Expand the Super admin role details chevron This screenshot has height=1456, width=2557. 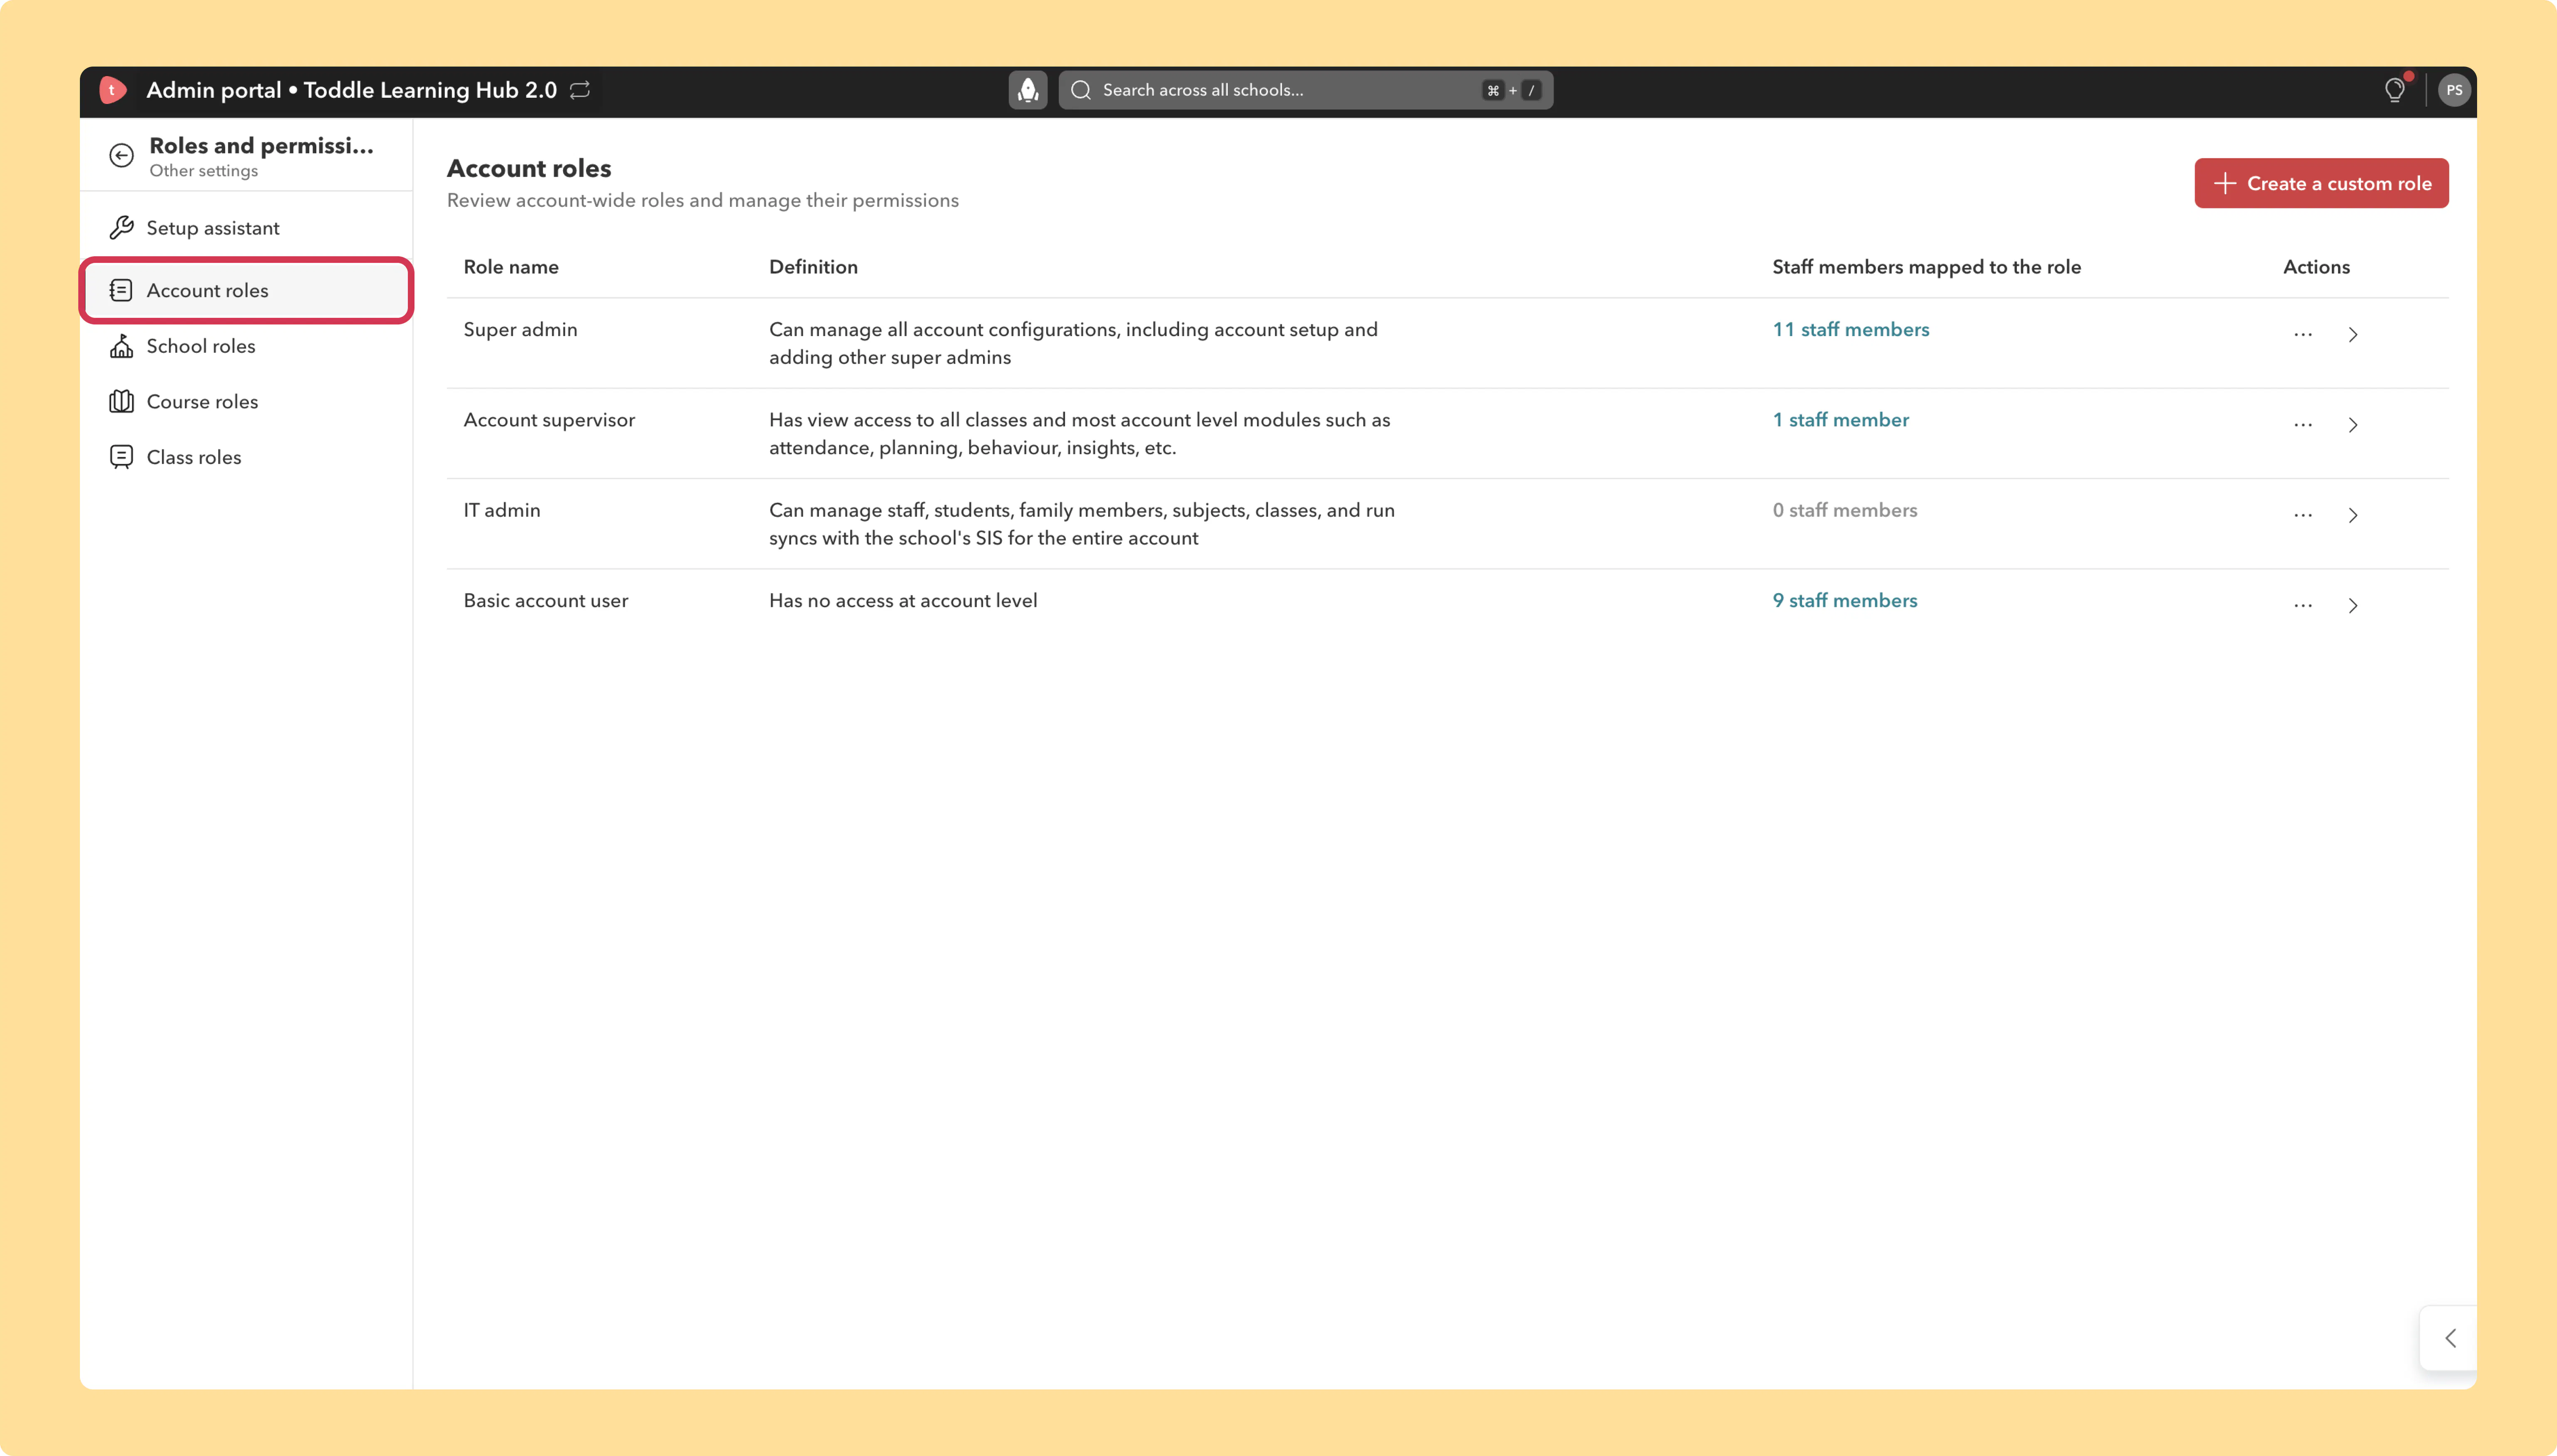[x=2353, y=334]
